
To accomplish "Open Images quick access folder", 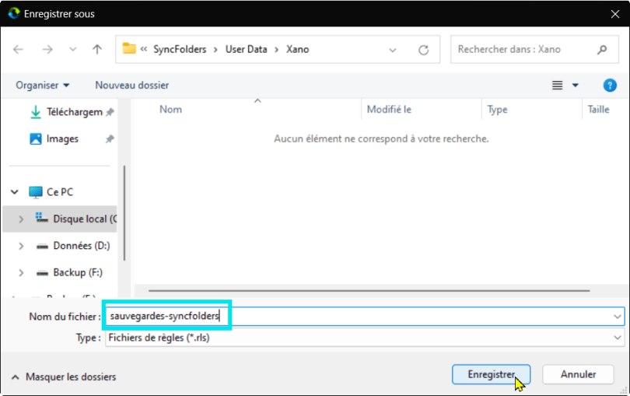I will click(54, 139).
